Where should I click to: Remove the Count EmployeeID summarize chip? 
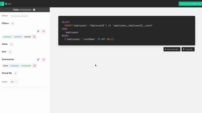click(34, 66)
